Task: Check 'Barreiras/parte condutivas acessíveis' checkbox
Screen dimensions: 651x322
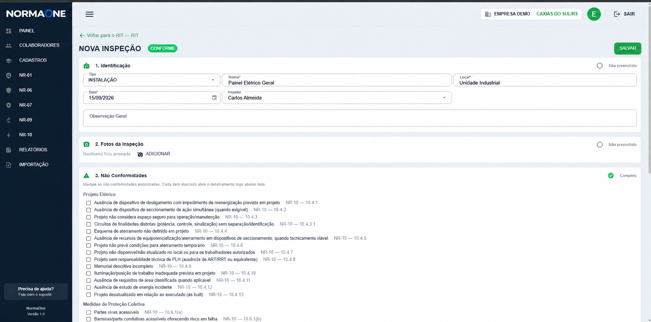Action: (88, 319)
